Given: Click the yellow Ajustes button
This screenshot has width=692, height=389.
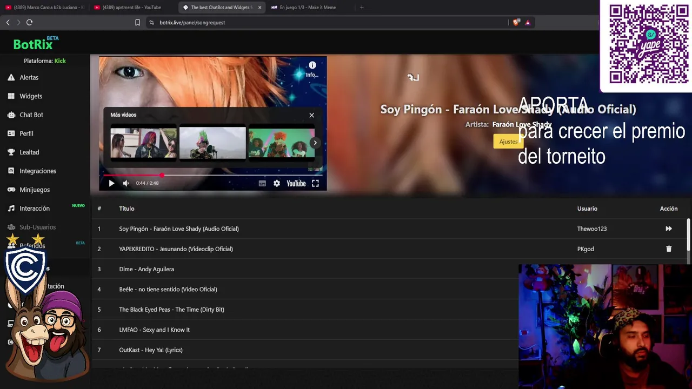Looking at the screenshot, I should pyautogui.click(x=508, y=142).
